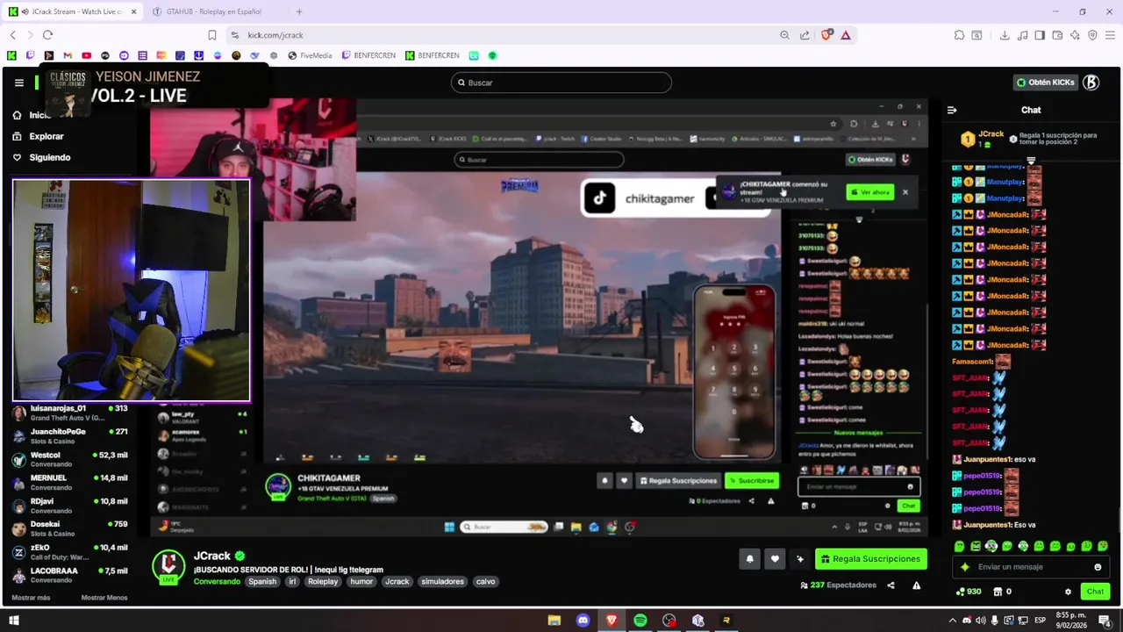Open Brave Leo AI sparkle icon
The height and width of the screenshot is (632, 1123).
pyautogui.click(x=1075, y=35)
